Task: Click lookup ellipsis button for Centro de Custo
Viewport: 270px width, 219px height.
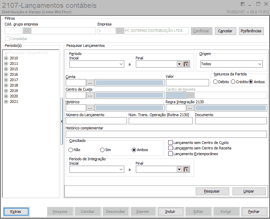Action: [90, 95]
